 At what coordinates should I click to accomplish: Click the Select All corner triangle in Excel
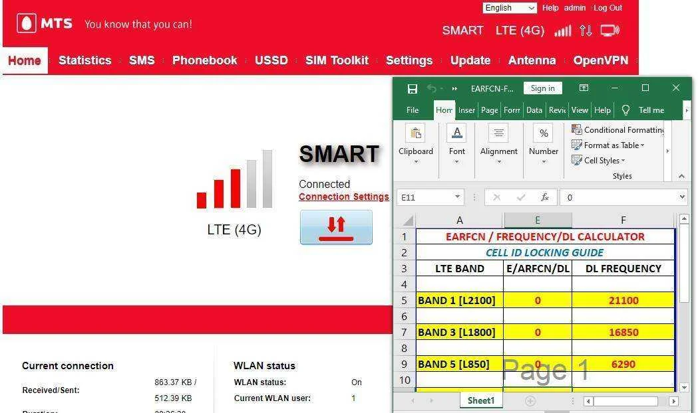coord(408,220)
